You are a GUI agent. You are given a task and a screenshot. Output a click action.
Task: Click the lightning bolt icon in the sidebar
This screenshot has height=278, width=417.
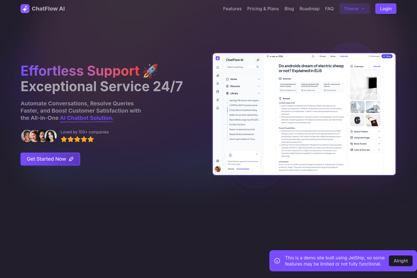coord(218,100)
